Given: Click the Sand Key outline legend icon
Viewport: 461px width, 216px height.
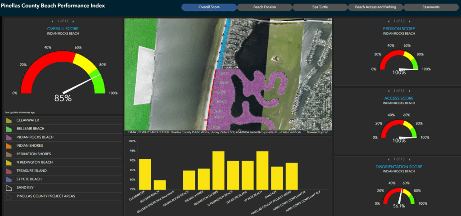Looking at the screenshot, I should point(9,188).
